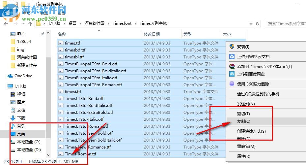
Task: Click the 文档 document icon in sidebar
Action: click(13, 110)
